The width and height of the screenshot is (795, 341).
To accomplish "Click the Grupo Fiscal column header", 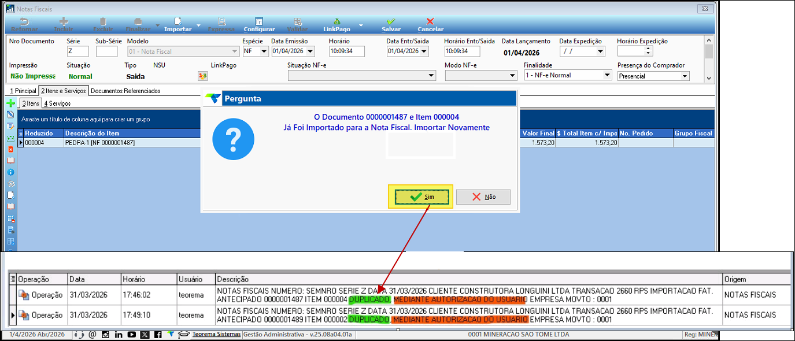I will tap(693, 134).
